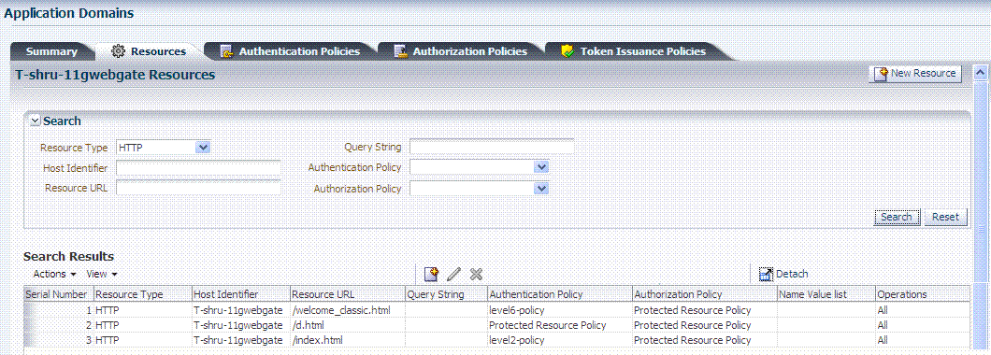The width and height of the screenshot is (991, 355).
Task: Click the Token Issuance Policies shield icon
Action: tap(567, 51)
